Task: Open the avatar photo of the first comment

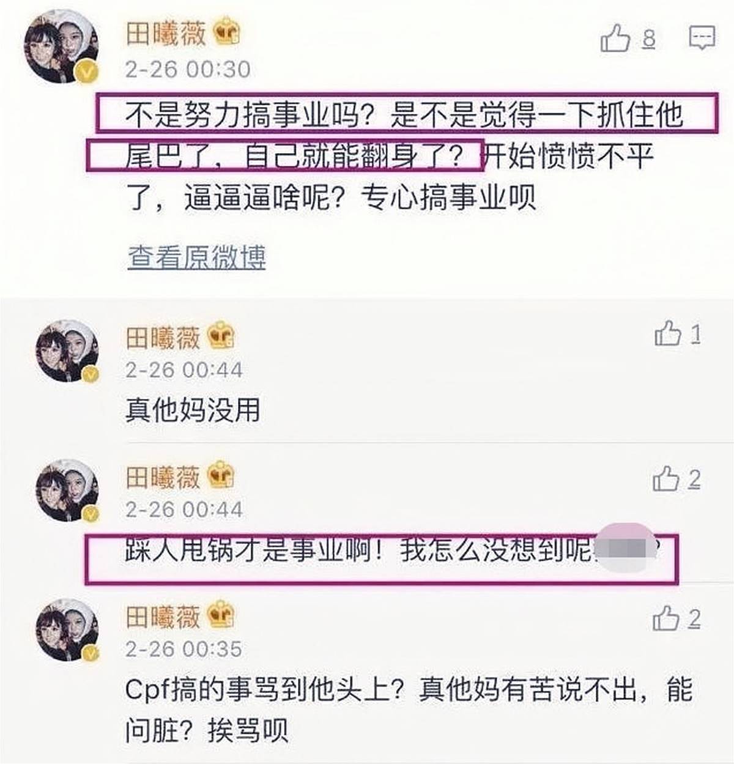Action: (61, 46)
